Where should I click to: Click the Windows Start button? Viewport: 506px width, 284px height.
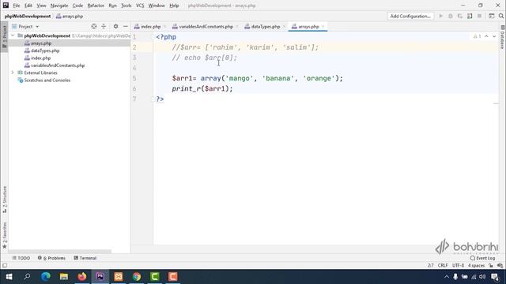pos(9,277)
